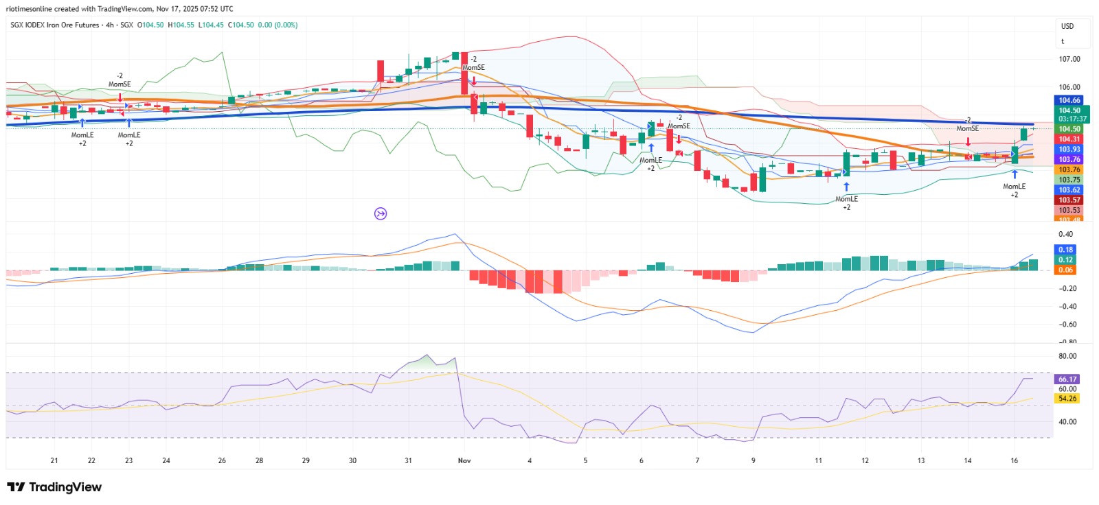The width and height of the screenshot is (1099, 505).
Task: Click the SGX IODEX Iron Ore Futures title
Action: (55, 25)
